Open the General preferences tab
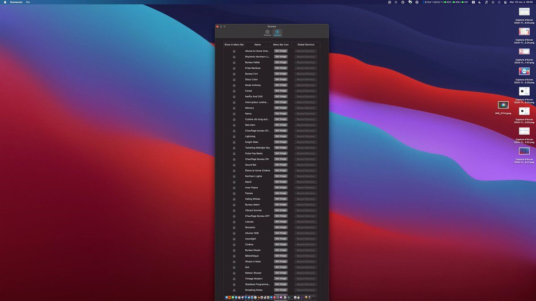Viewport: 536px width, 301px height. (267, 33)
